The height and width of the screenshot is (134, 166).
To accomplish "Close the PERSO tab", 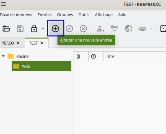I will click(18, 43).
